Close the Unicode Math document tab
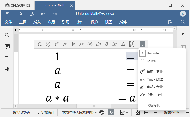This screenshot has width=190, height=117. 71,5
